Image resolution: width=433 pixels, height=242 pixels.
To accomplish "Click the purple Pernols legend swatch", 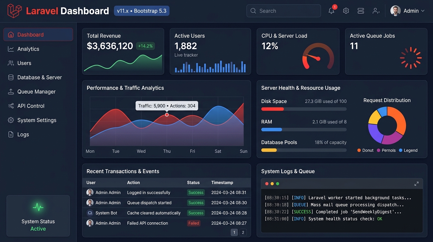I will 379,150.
